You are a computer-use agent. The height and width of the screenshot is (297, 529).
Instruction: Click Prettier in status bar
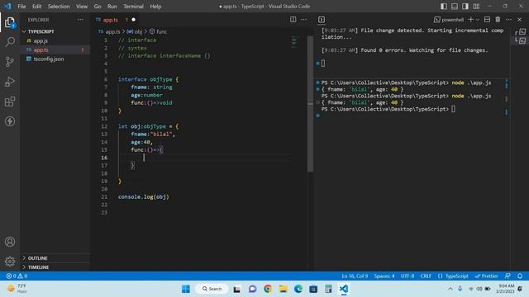click(x=487, y=276)
